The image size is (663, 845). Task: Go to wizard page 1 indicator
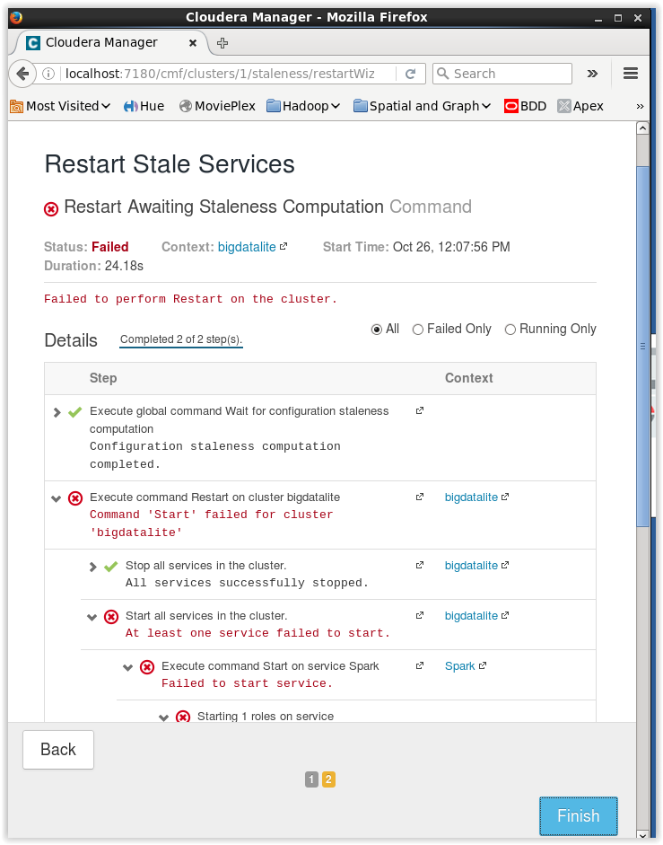[x=311, y=779]
